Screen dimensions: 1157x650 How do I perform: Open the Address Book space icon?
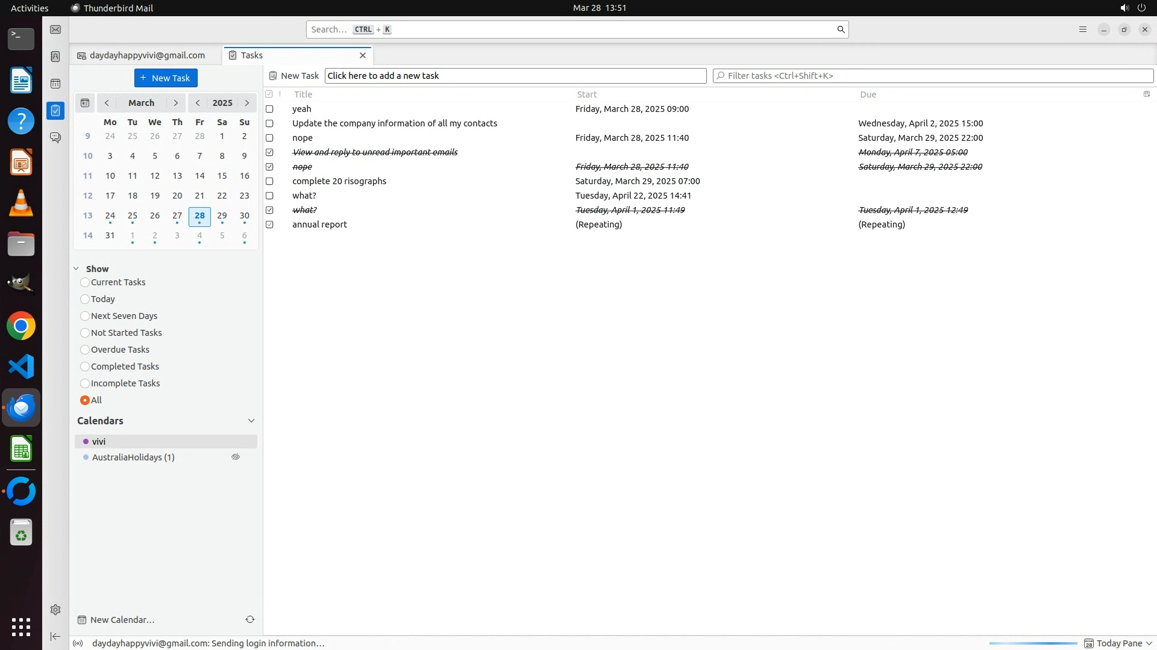[55, 57]
